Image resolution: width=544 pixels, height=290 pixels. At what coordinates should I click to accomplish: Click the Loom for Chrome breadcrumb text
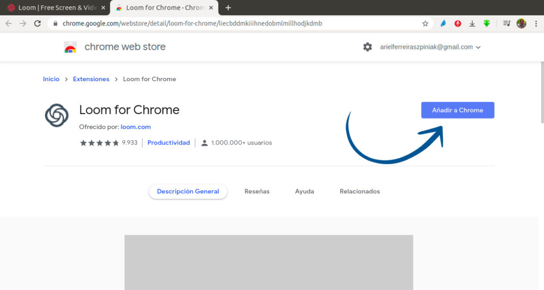click(149, 79)
